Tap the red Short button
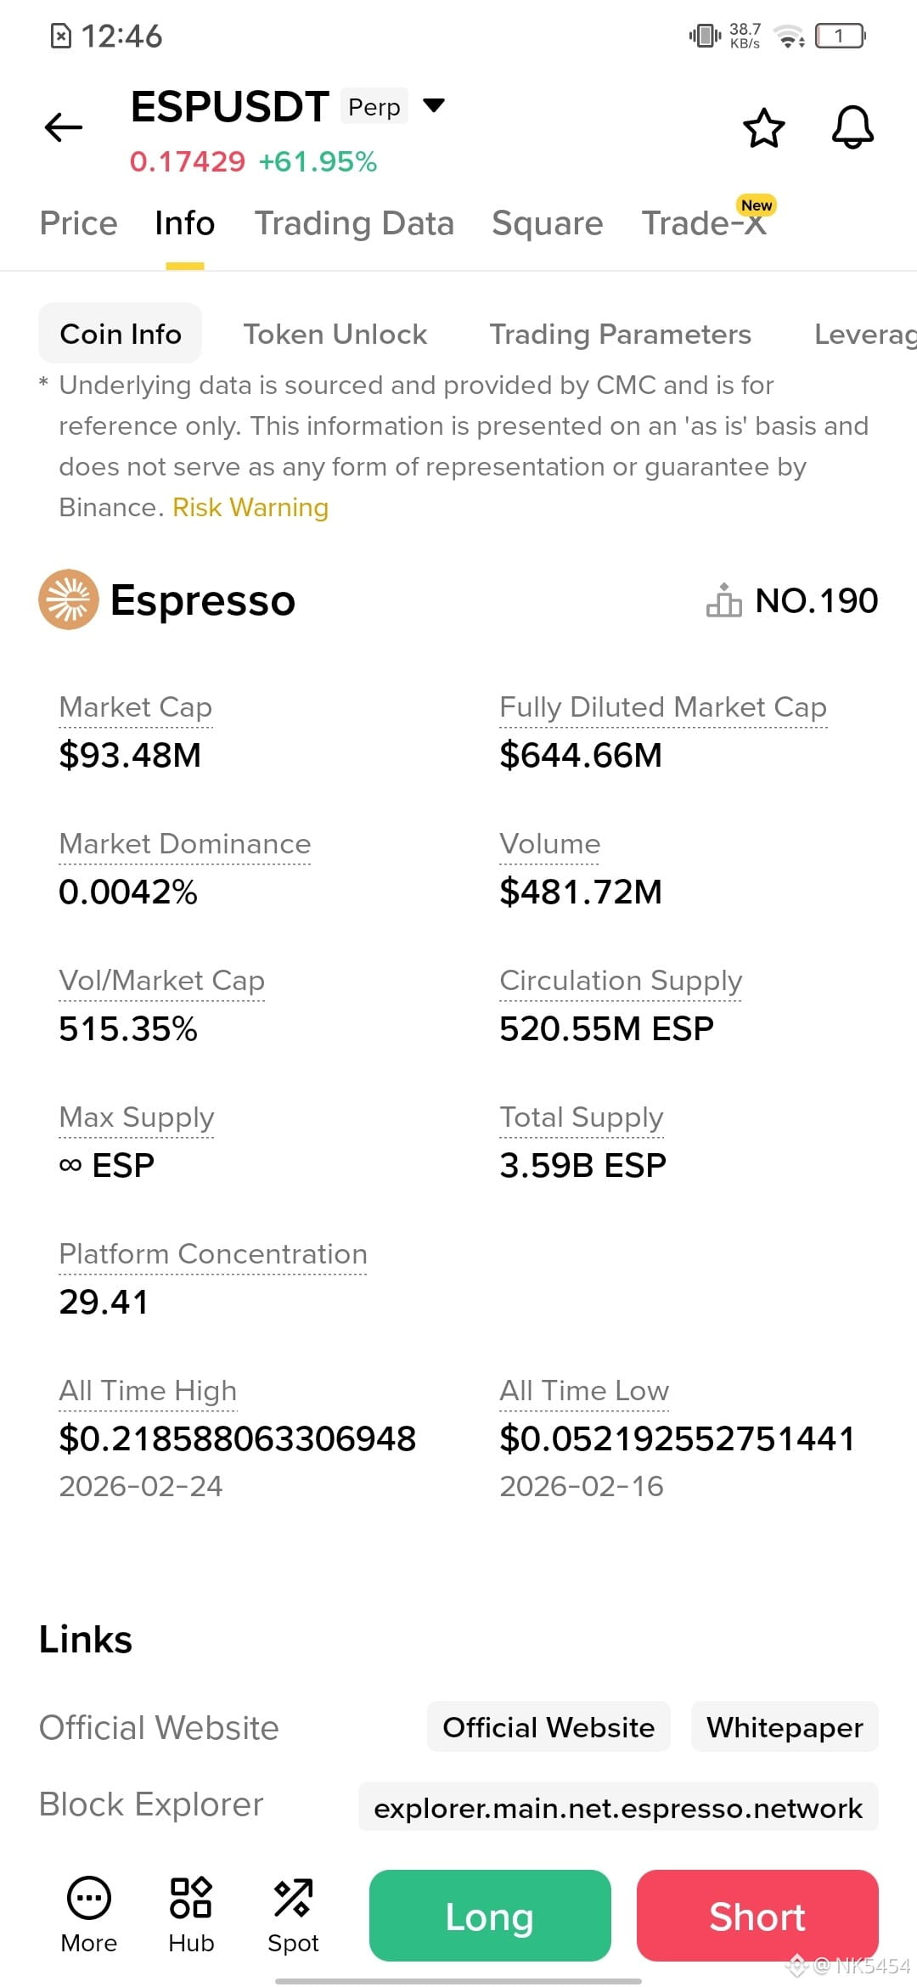The height and width of the screenshot is (1987, 917). pos(757,1916)
